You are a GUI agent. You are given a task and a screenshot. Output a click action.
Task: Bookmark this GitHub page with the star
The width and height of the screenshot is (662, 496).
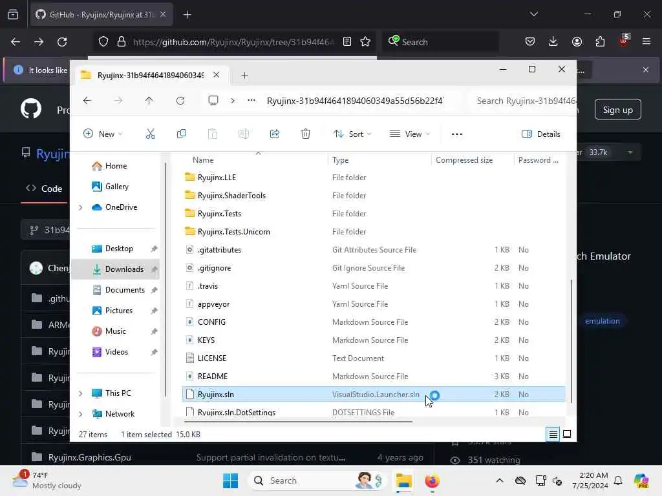click(365, 42)
